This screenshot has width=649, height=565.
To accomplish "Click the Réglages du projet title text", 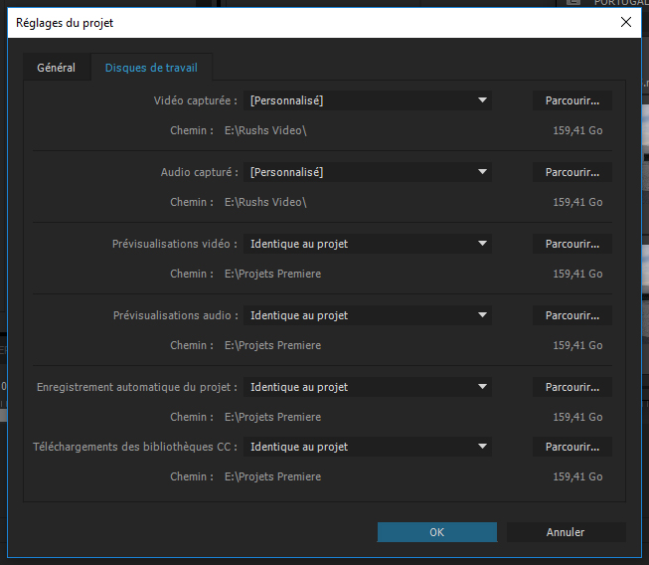I will point(65,23).
